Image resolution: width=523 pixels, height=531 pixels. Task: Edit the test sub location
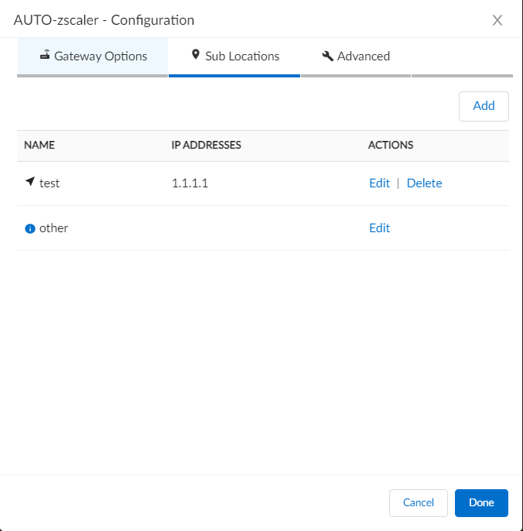379,183
